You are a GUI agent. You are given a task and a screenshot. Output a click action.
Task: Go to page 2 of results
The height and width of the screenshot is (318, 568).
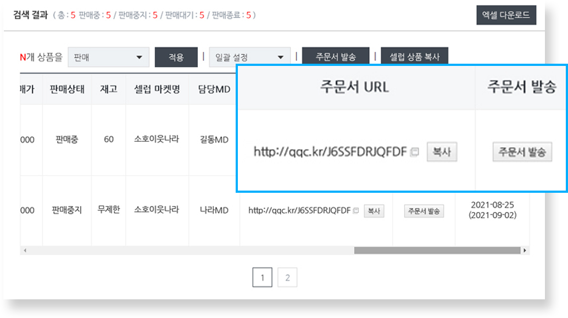point(287,277)
